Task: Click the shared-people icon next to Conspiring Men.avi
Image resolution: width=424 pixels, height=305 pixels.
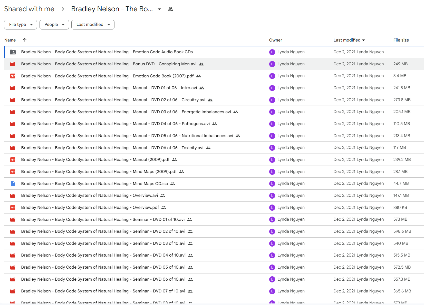Action: click(x=201, y=64)
